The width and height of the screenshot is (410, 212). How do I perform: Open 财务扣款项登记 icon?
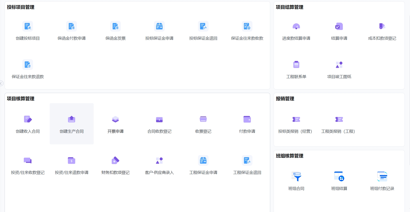click(x=115, y=161)
